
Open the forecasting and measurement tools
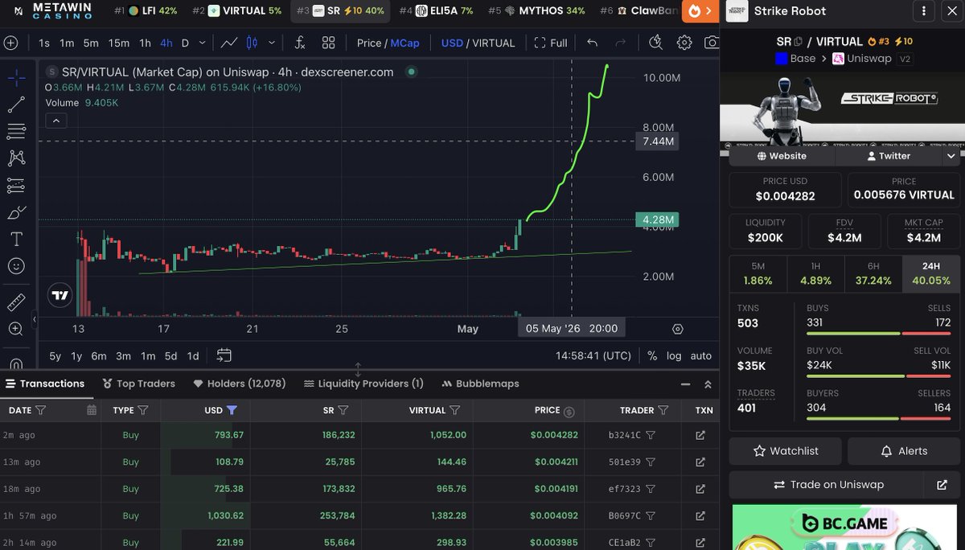coord(16,186)
